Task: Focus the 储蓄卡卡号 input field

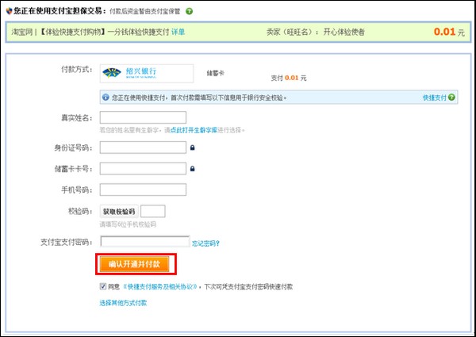Action: click(x=143, y=169)
